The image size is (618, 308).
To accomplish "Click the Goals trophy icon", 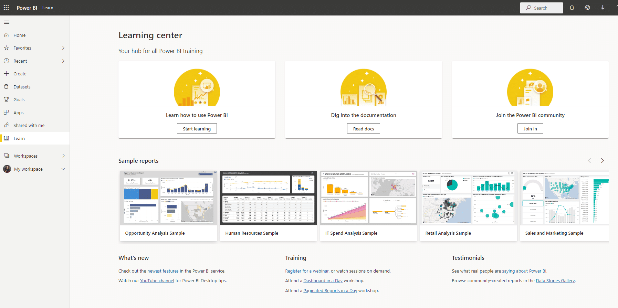I will tap(6, 99).
